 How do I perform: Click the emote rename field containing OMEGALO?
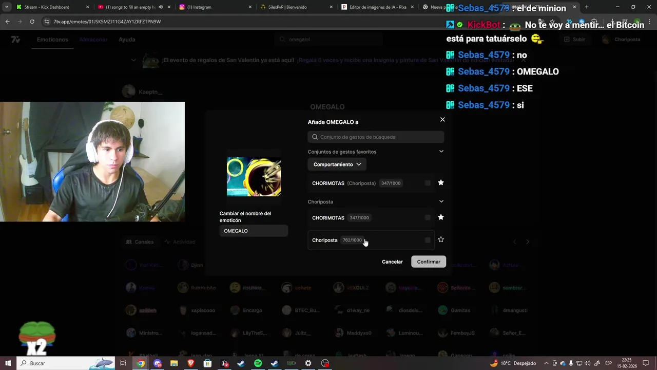tap(254, 231)
